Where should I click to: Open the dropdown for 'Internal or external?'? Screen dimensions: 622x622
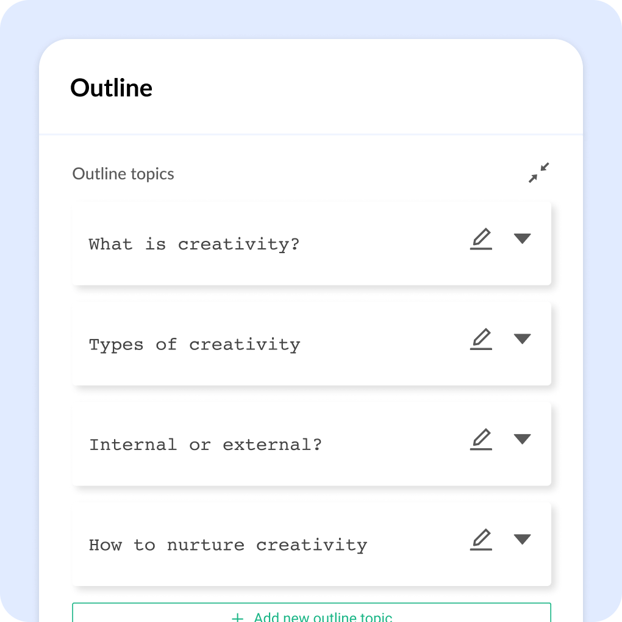[523, 440]
